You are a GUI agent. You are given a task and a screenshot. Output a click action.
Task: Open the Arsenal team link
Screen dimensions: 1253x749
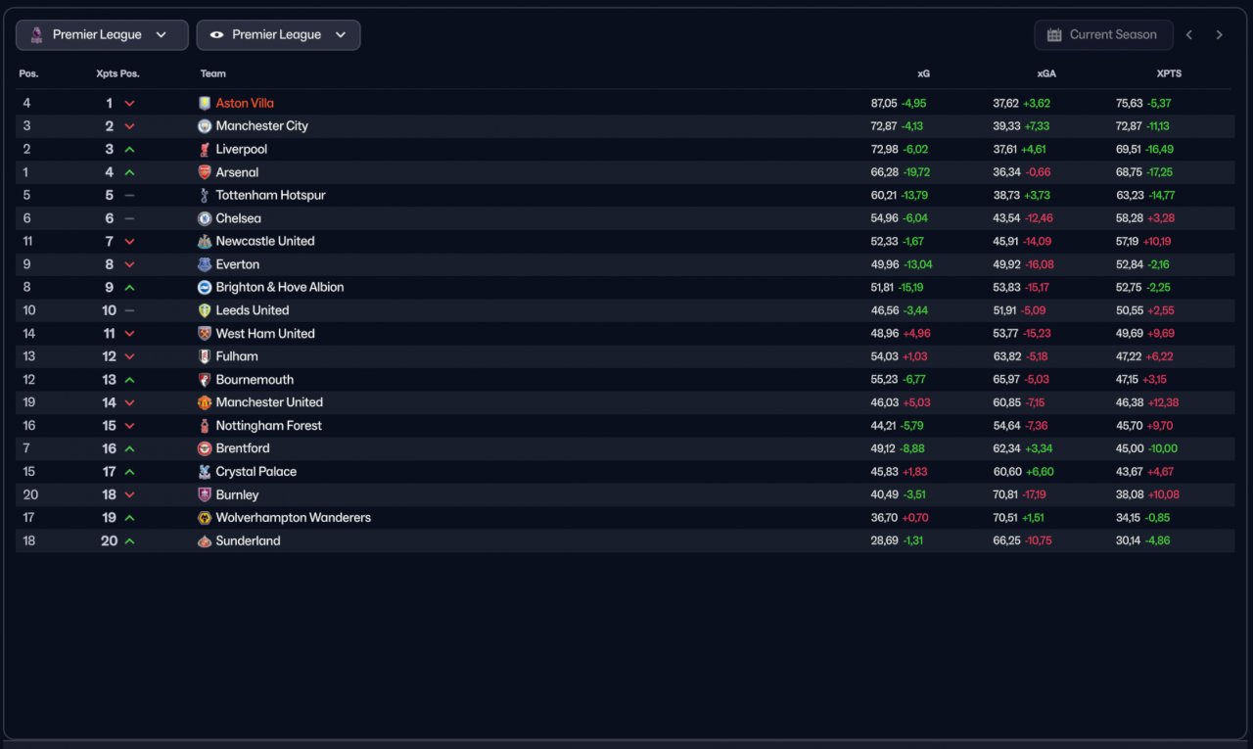tap(238, 172)
